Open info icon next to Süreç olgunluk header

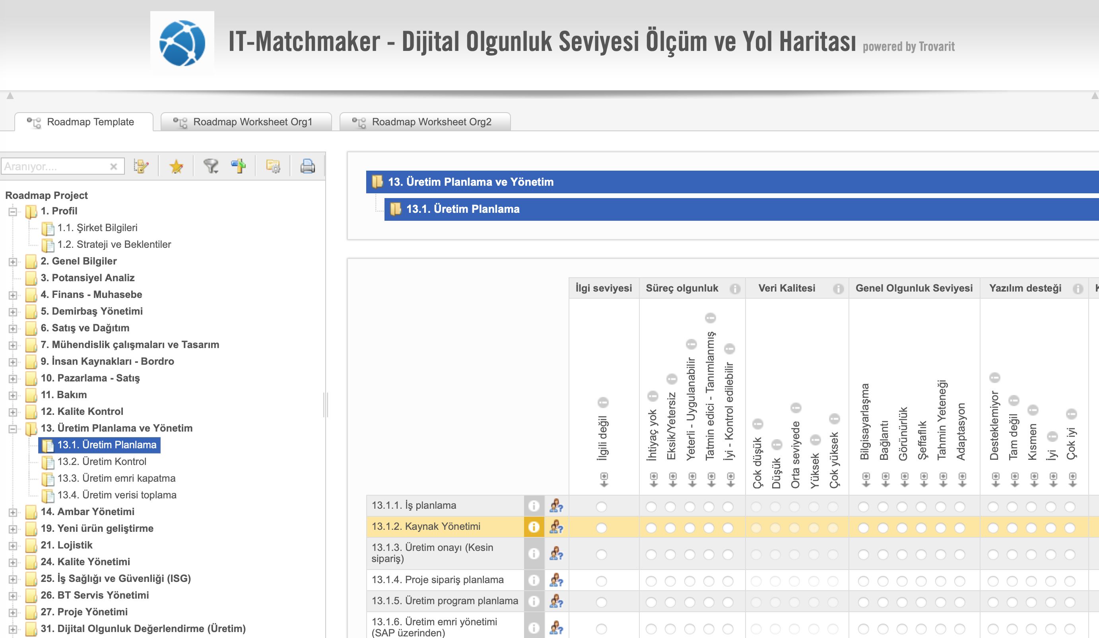(735, 289)
